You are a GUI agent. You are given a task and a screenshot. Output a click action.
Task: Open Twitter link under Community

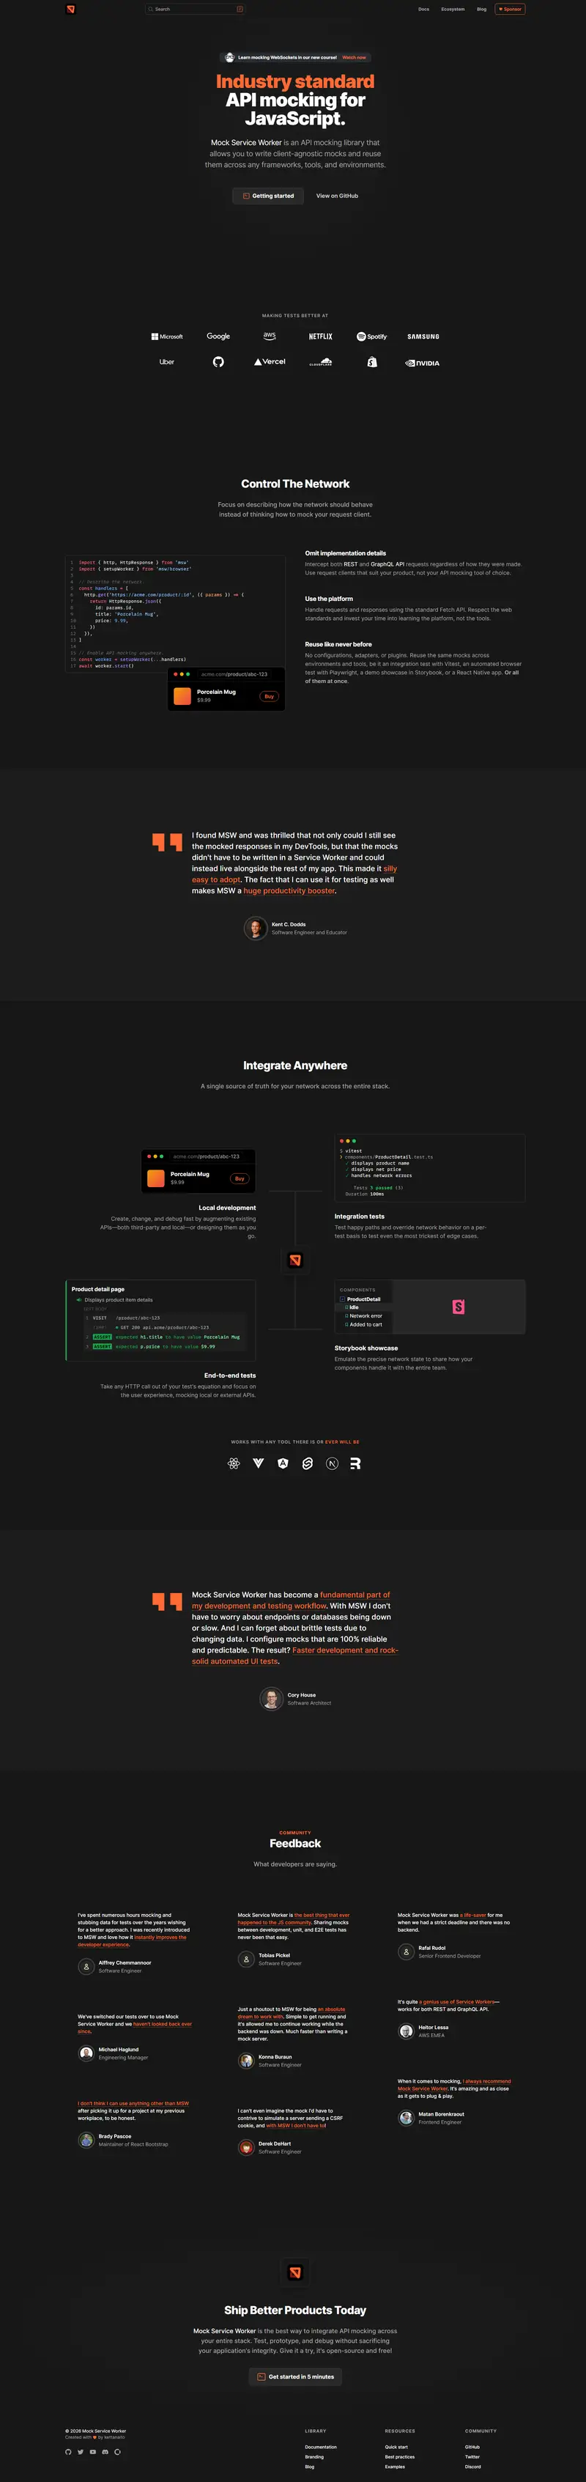coord(472,2456)
